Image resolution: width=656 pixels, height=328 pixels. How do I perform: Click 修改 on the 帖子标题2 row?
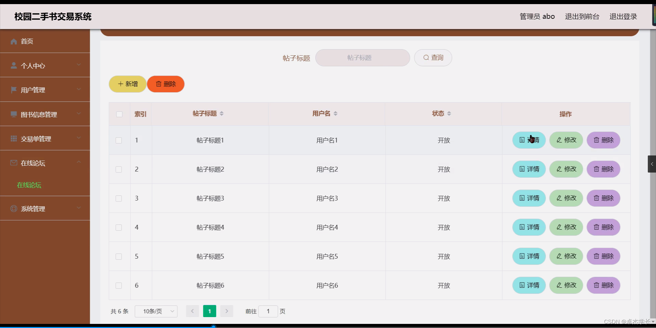pos(565,169)
